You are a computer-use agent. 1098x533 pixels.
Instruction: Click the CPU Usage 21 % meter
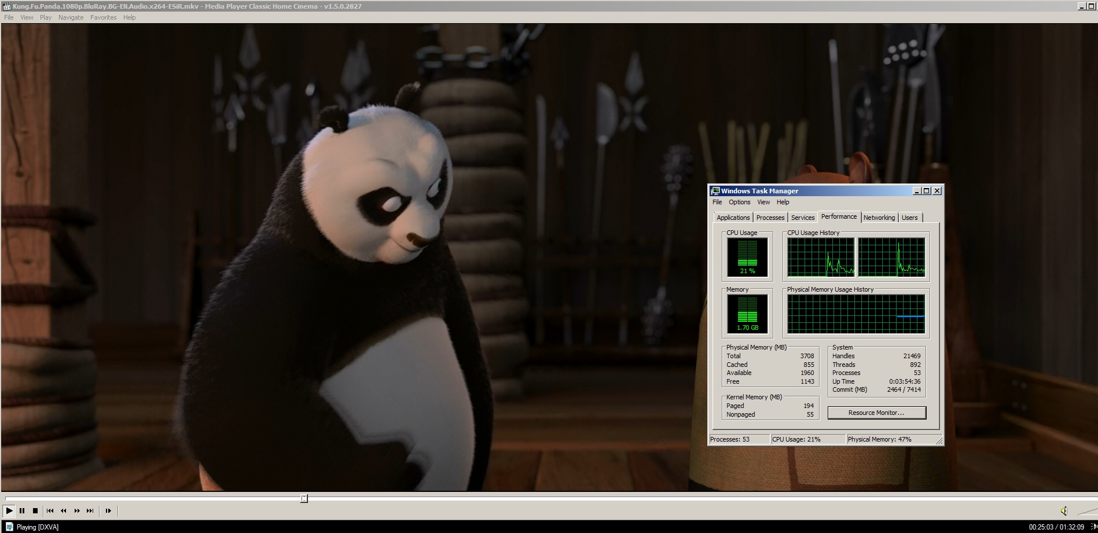tap(747, 258)
